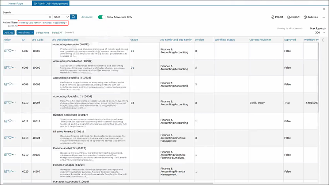This screenshot has height=185, width=329.
Task: Click the Add Job button
Action: [x=9, y=32]
